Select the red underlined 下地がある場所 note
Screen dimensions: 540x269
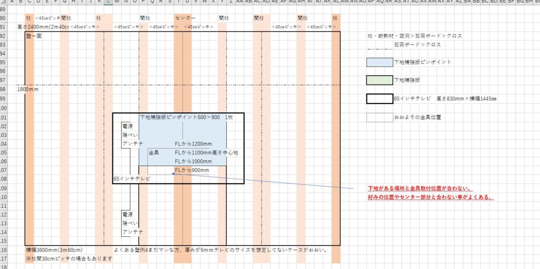point(420,188)
